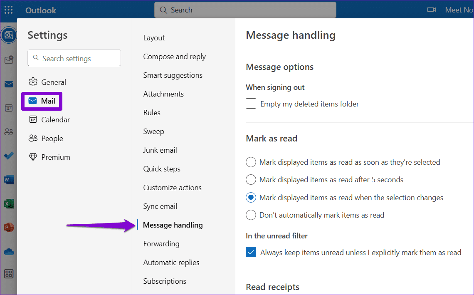474x295 pixels.
Task: Enable Empty my deleted items folder
Action: coord(251,103)
